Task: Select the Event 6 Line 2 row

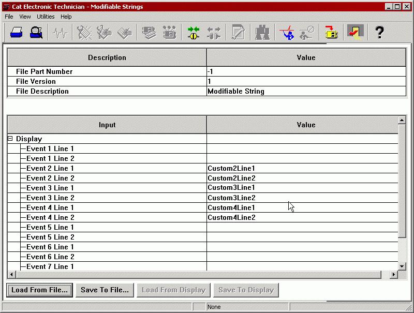Action: tap(203, 257)
